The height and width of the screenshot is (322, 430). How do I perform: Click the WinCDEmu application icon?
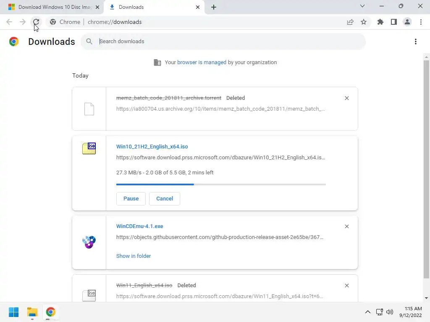(x=89, y=242)
